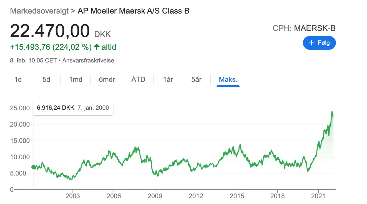Select the 1år time range
This screenshot has width=367, height=204.
(168, 80)
